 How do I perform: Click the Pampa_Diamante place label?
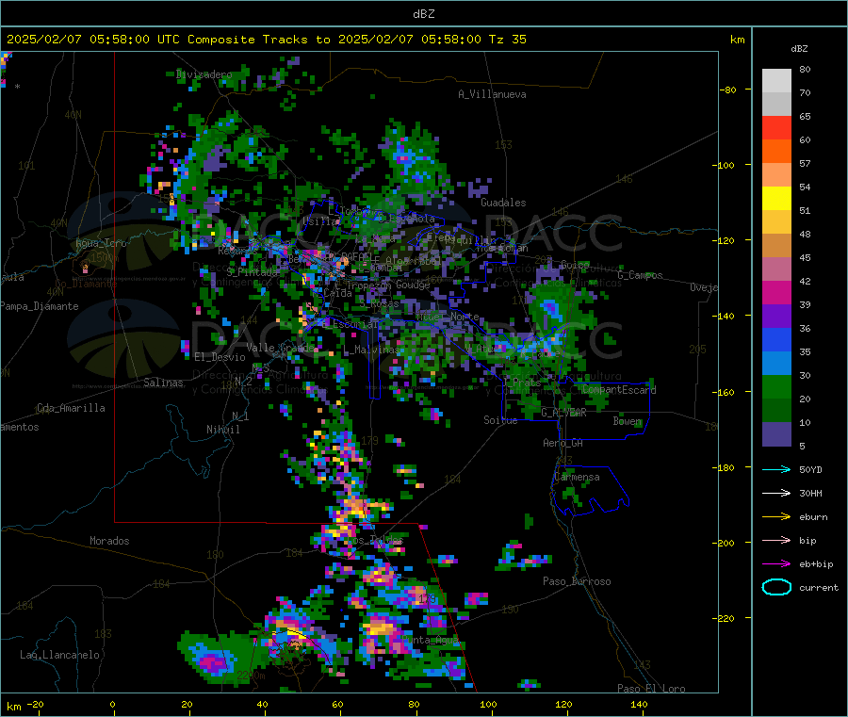coord(39,306)
